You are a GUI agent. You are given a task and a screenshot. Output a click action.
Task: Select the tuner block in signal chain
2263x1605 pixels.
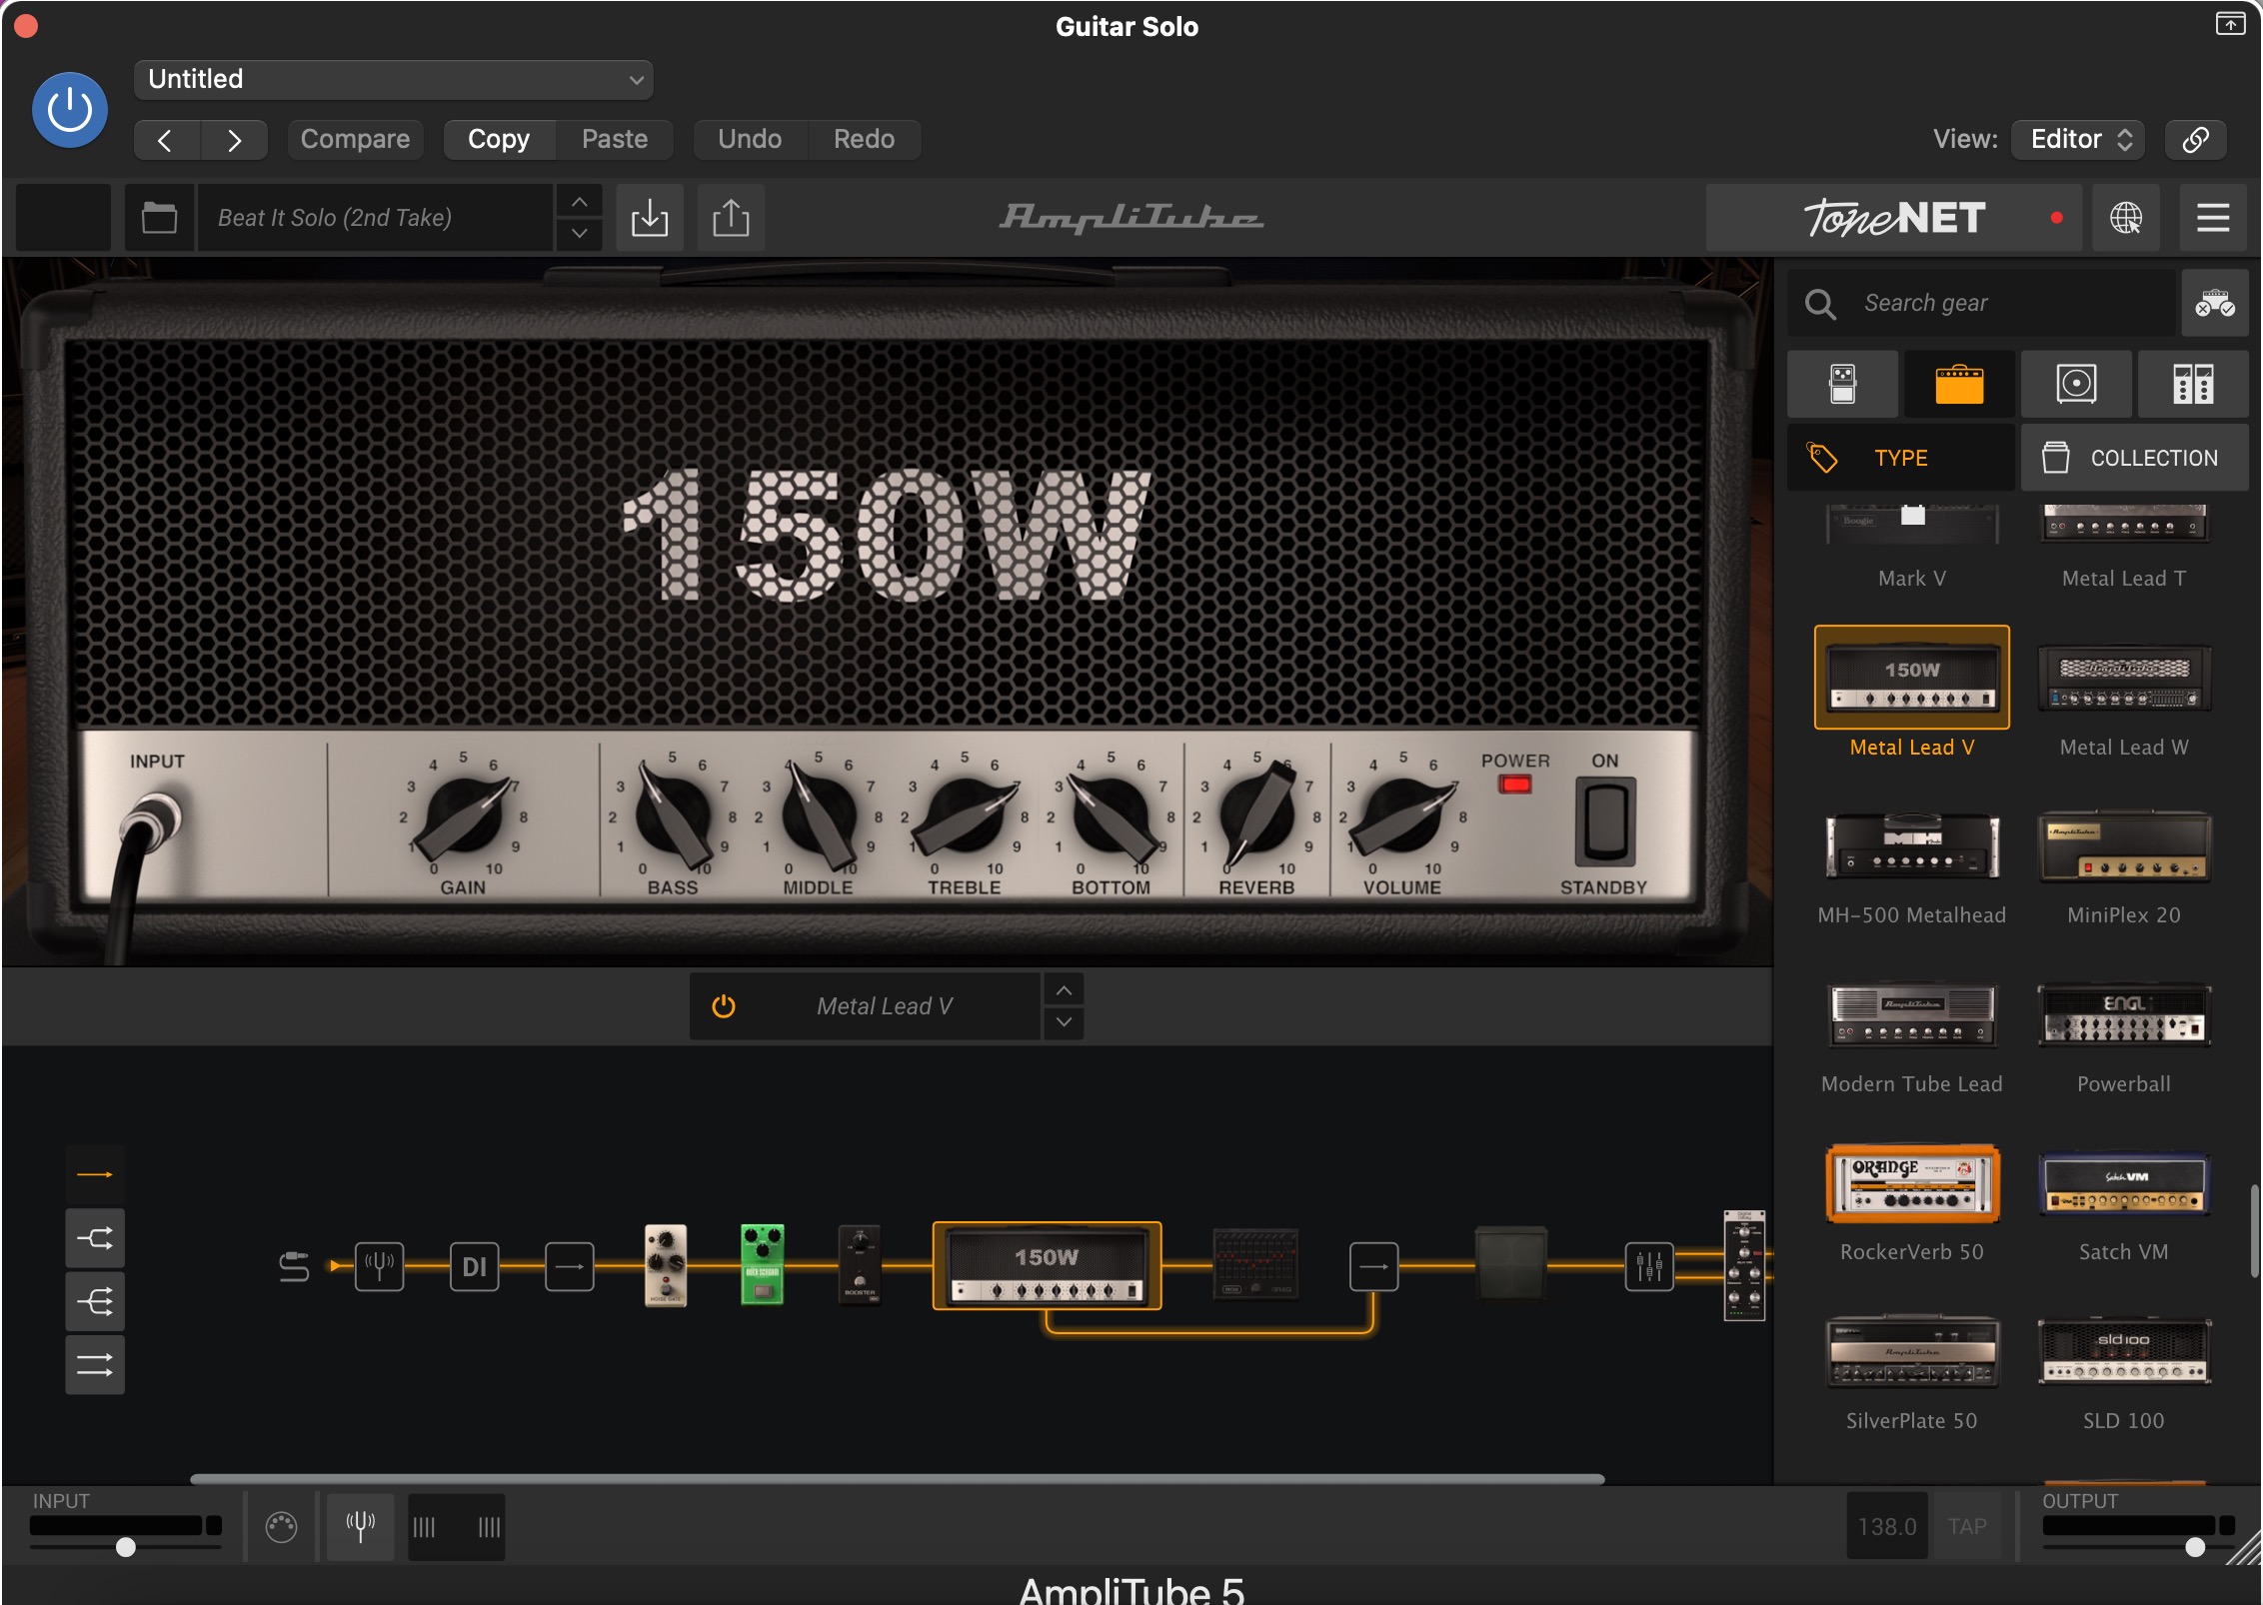380,1266
